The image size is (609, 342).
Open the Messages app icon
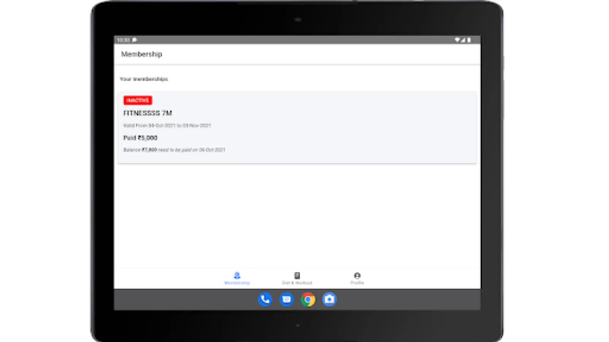287,300
